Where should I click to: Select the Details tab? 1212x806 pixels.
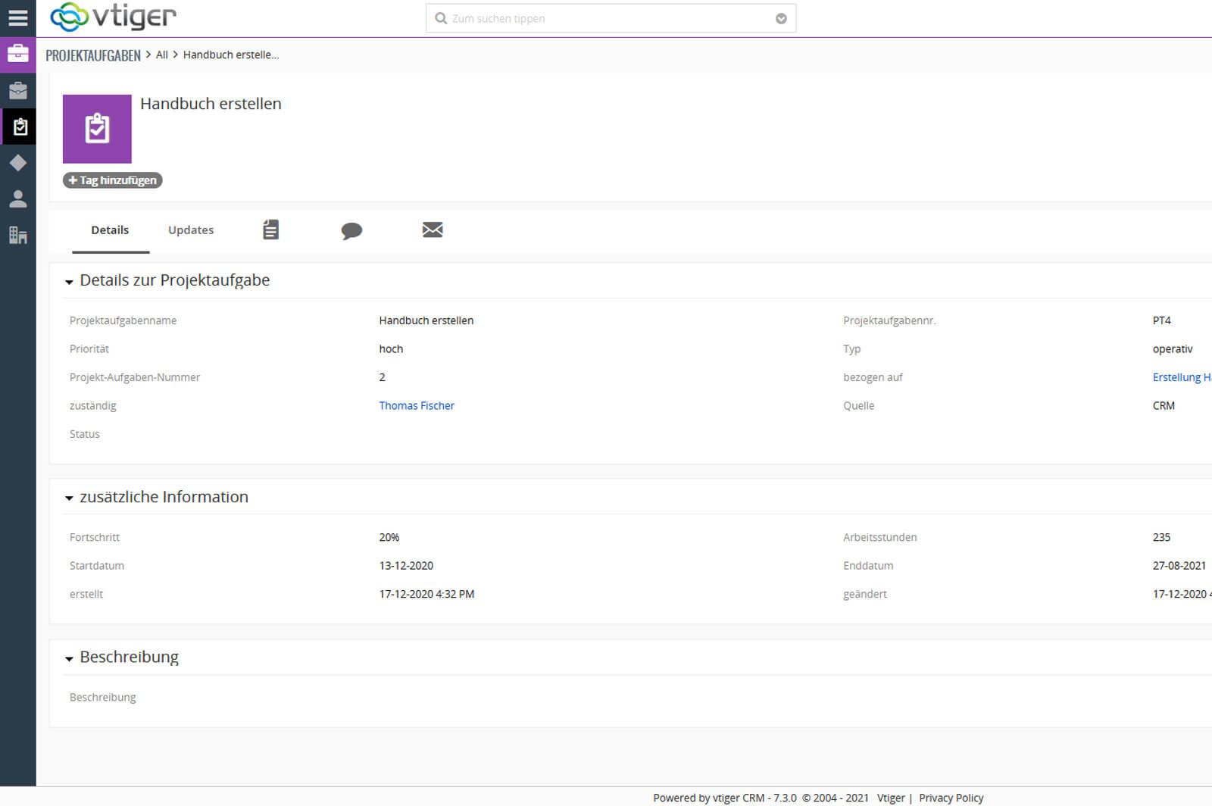(x=110, y=230)
